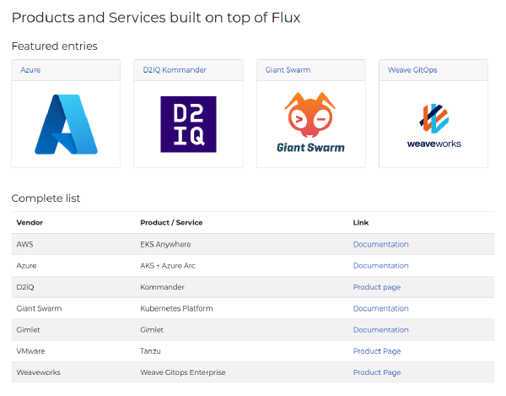Click the Weaveworks logo image
This screenshot has width=506, height=396.
click(433, 125)
